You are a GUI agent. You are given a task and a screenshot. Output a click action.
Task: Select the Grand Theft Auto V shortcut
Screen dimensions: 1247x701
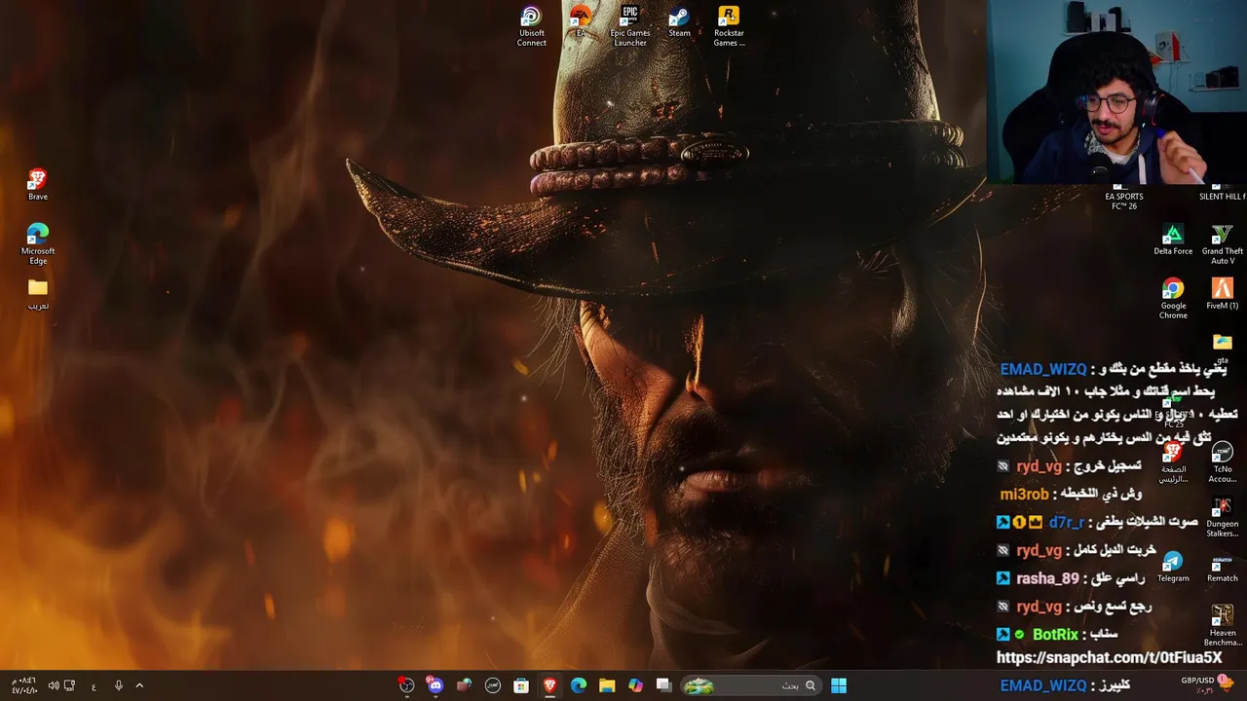(1222, 244)
